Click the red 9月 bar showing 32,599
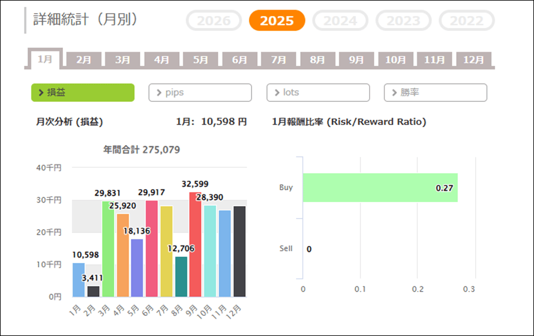The image size is (534, 336). [x=195, y=244]
